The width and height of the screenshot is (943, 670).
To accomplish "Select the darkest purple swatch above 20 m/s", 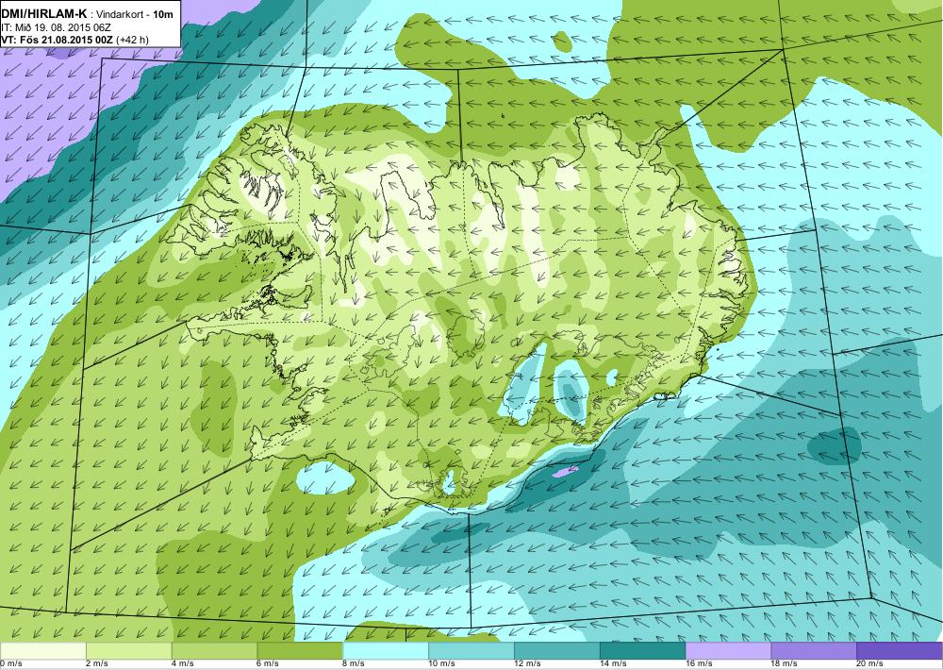I will click(x=899, y=650).
